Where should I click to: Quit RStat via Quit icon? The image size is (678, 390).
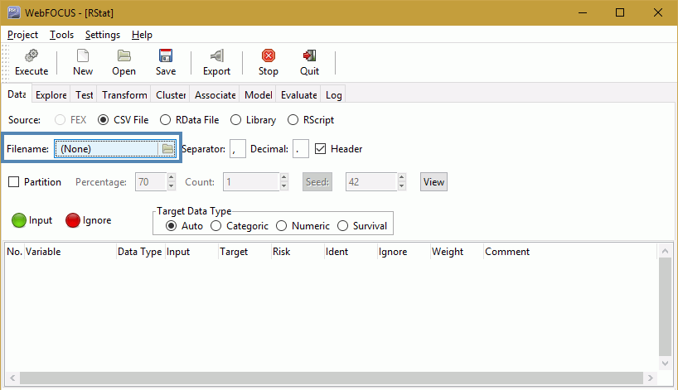pos(310,63)
